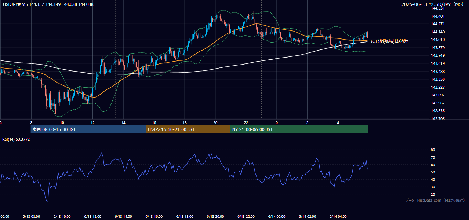
Task: Click the hour tick '0' under price chart
Action: click(x=277, y=123)
